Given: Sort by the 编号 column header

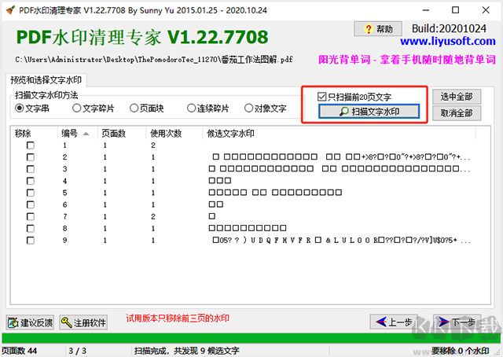Looking at the screenshot, I should click(78, 134).
